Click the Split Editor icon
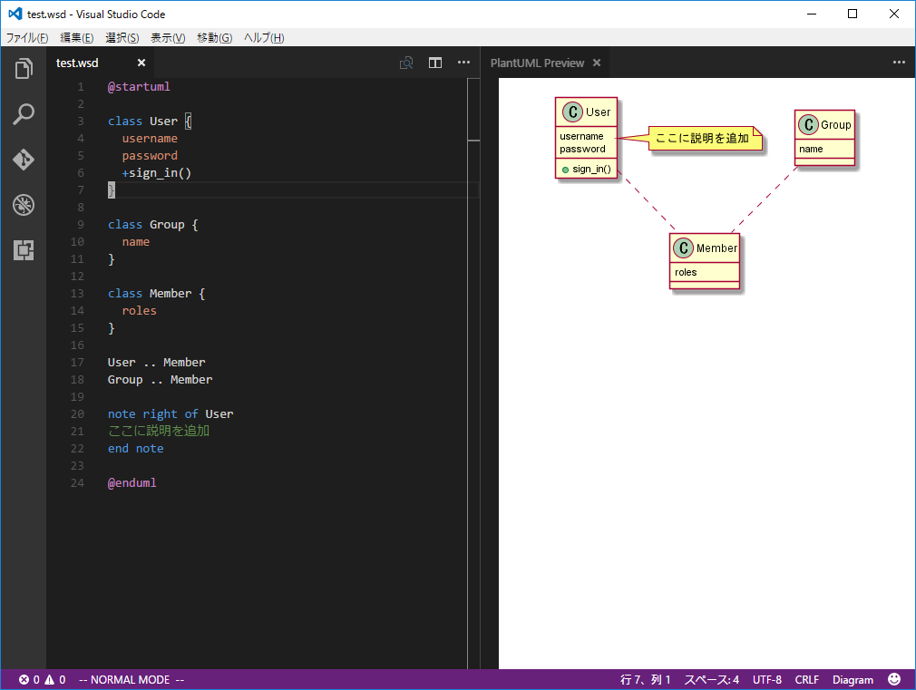Image resolution: width=916 pixels, height=690 pixels. (x=435, y=63)
